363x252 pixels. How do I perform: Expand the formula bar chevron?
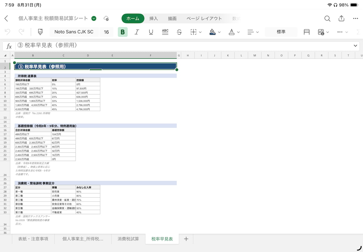355,46
